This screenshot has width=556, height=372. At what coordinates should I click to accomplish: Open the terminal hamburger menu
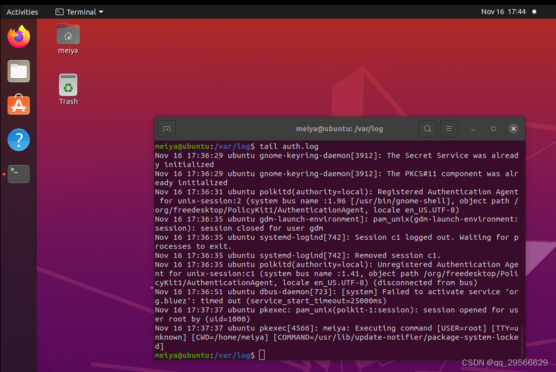(x=449, y=129)
